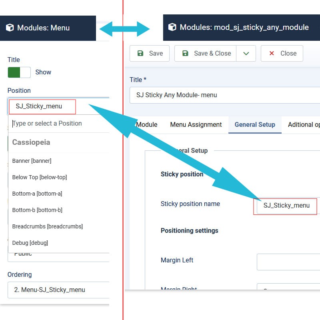The height and width of the screenshot is (320, 320).
Task: Open the Save & Close dropdown chevron
Action: click(246, 54)
